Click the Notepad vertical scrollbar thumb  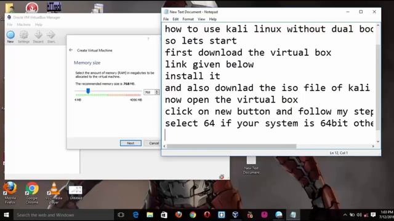[x=377, y=87]
